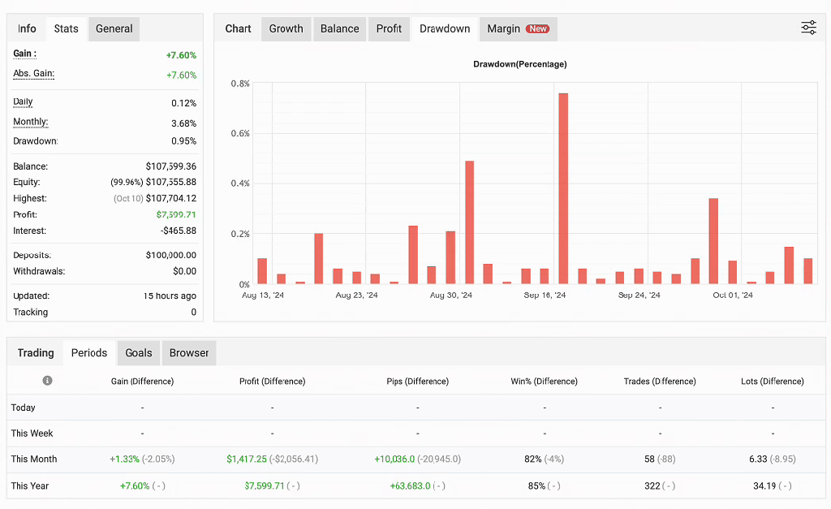Open the General tab
831x509 pixels.
pos(114,28)
